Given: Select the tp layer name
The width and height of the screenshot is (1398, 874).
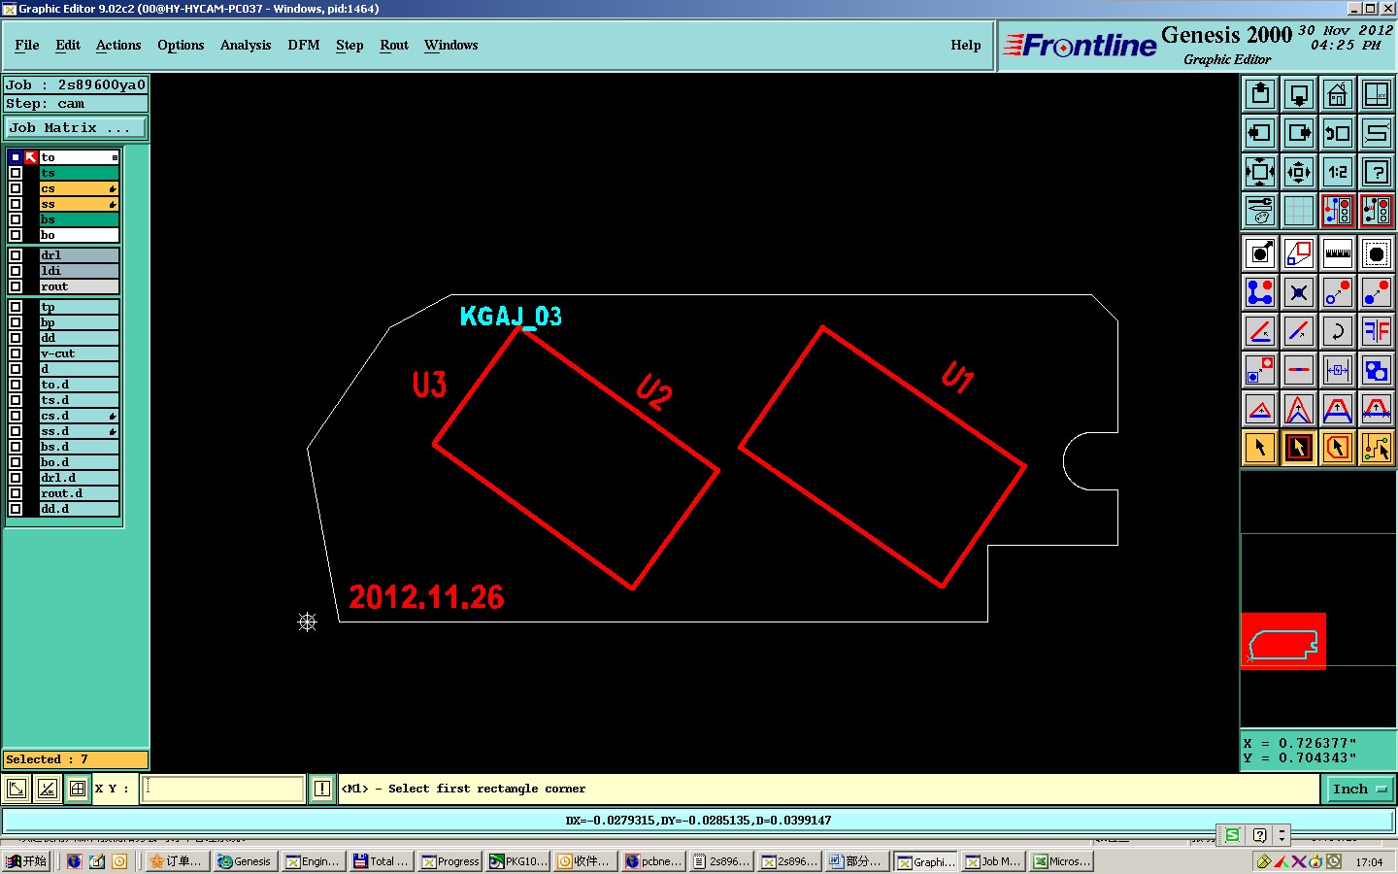Looking at the screenshot, I should click(79, 307).
